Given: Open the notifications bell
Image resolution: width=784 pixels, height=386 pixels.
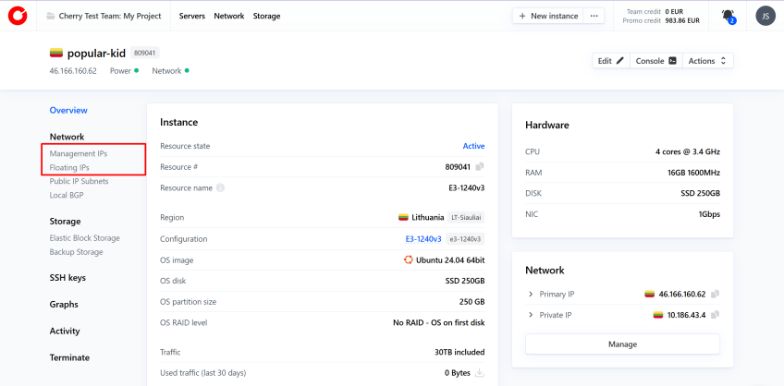Looking at the screenshot, I should click(729, 16).
